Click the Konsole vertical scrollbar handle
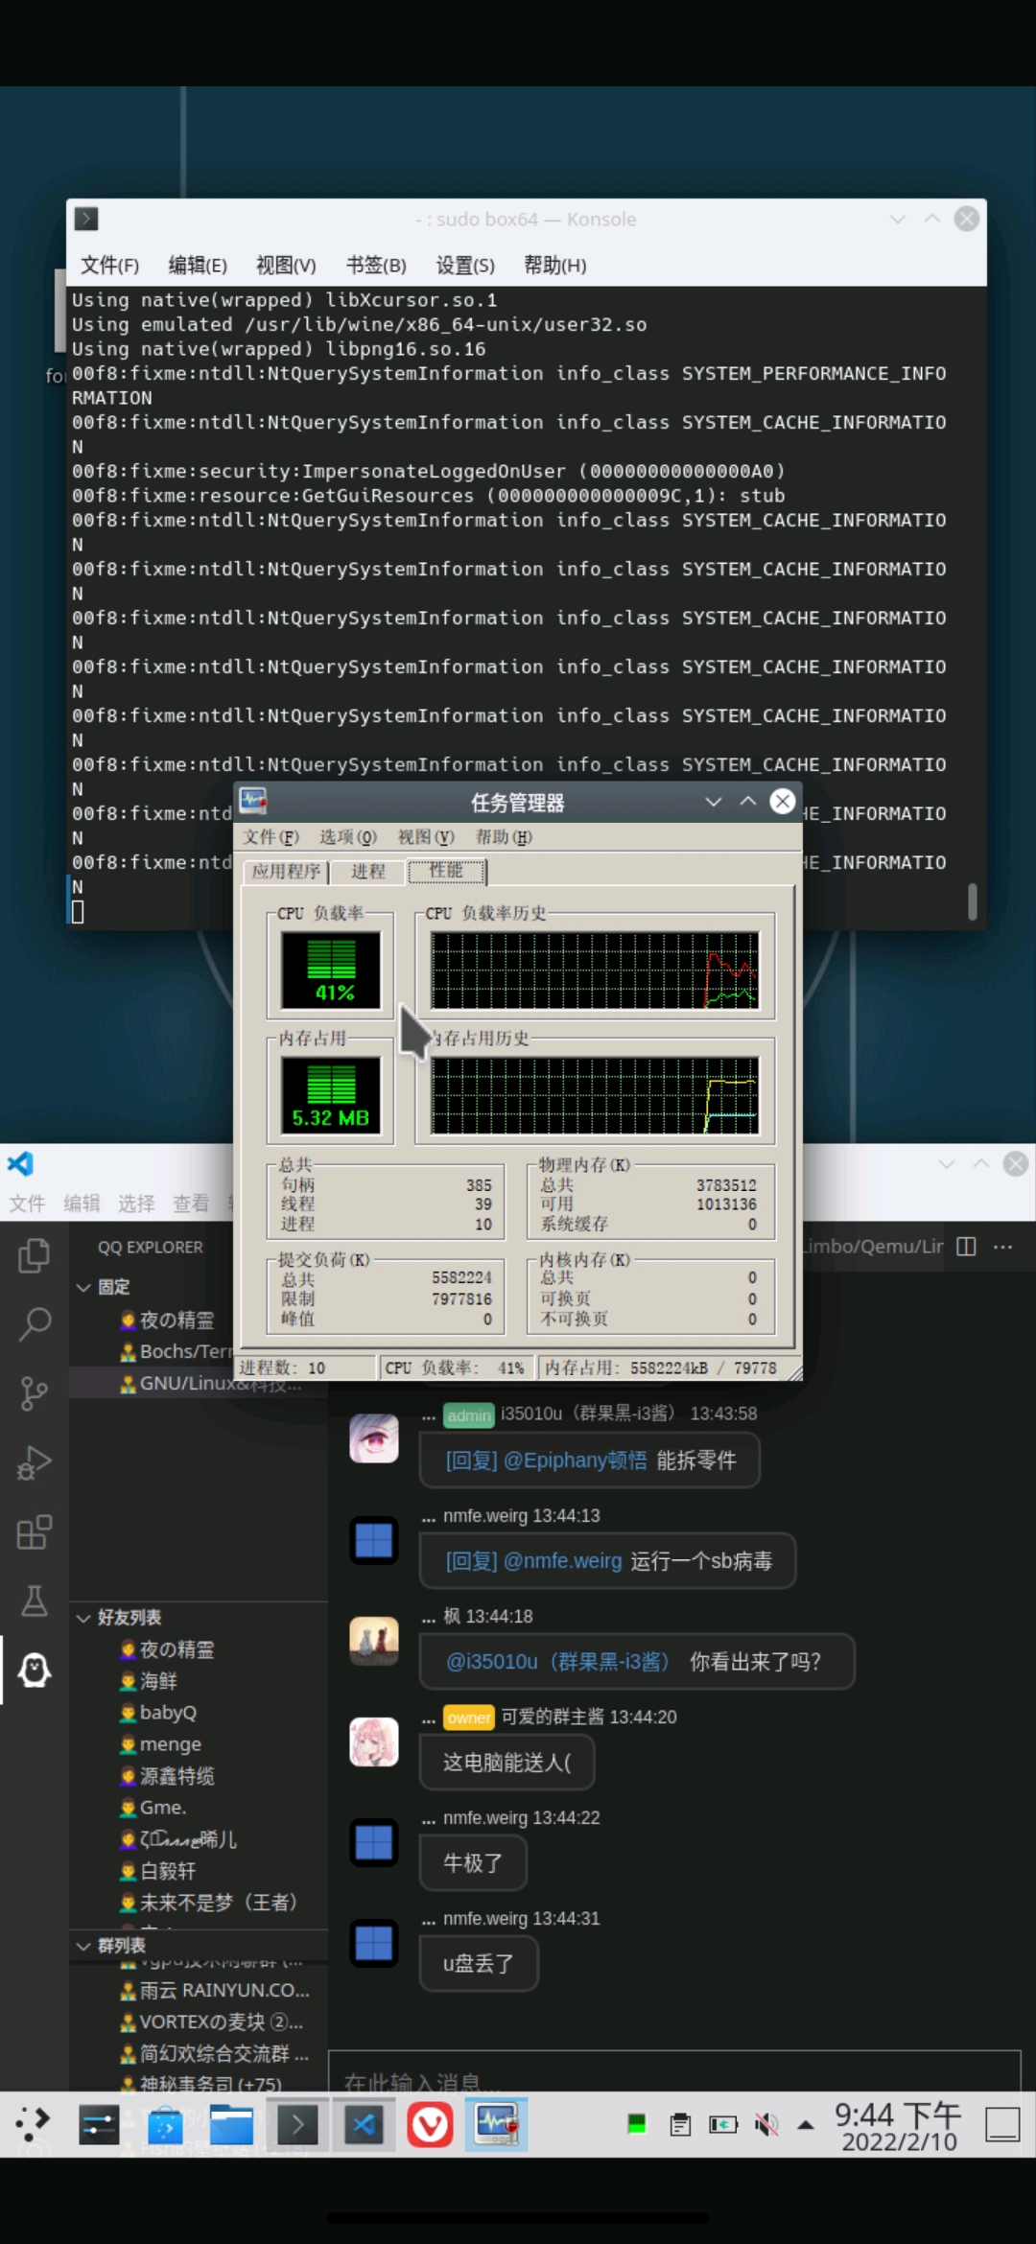Viewport: 1036px width, 2244px height. point(973,901)
